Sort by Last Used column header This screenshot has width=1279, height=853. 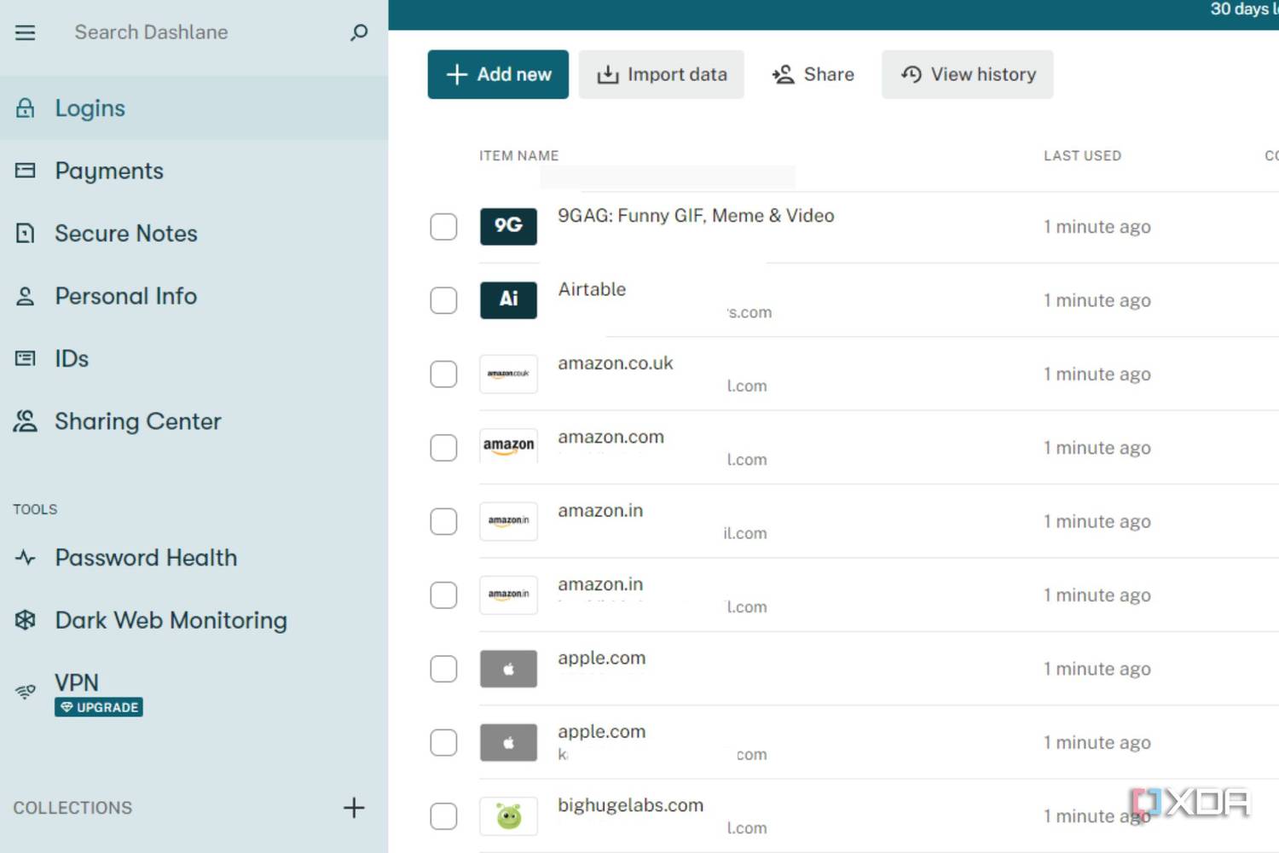1082,155
